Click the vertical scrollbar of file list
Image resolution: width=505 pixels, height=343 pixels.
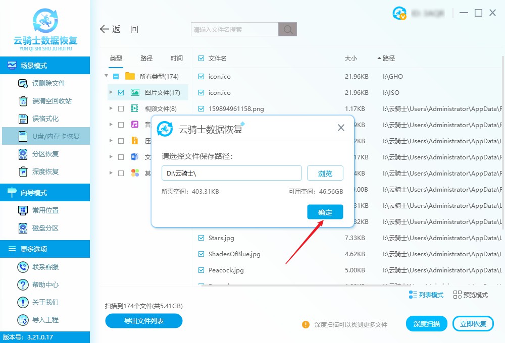pos(503,142)
